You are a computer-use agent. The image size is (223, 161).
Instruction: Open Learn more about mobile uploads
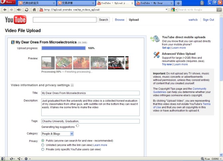coord(179,48)
